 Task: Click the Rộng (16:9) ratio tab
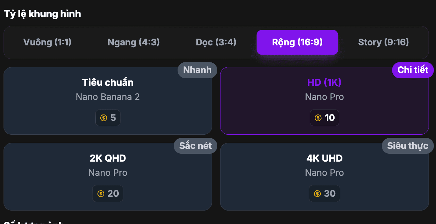point(297,43)
